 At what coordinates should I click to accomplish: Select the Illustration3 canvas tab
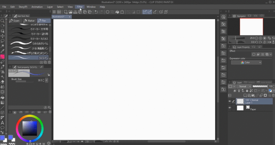coord(62,17)
